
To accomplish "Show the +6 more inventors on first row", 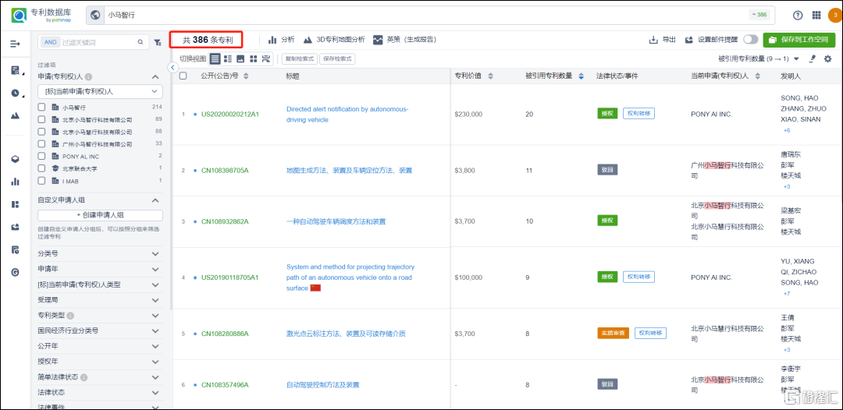I will pyautogui.click(x=787, y=130).
